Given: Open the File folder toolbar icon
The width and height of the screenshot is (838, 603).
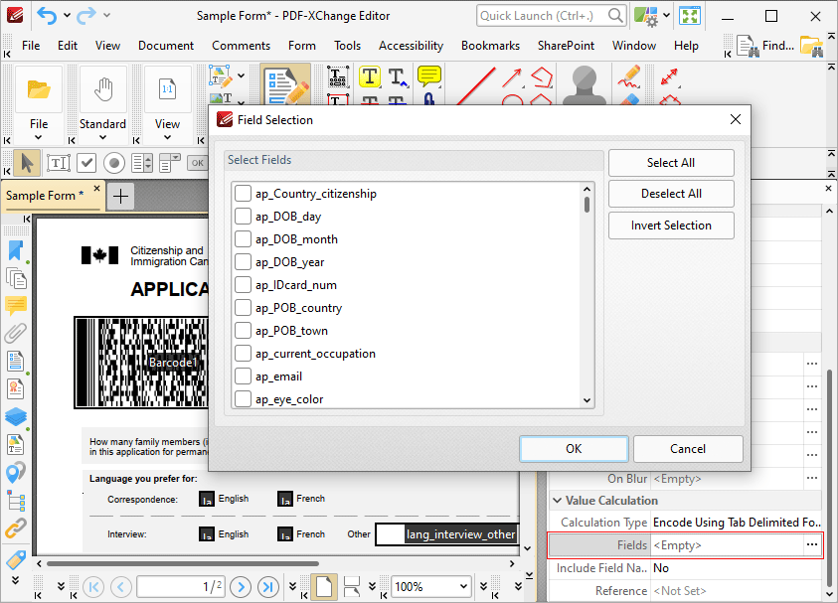Looking at the screenshot, I should pyautogui.click(x=39, y=89).
